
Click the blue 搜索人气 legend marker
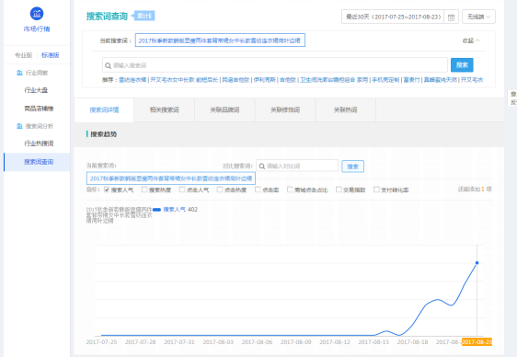(x=156, y=210)
